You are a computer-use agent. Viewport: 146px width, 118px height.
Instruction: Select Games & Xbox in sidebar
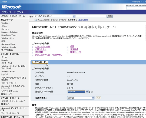8,44
